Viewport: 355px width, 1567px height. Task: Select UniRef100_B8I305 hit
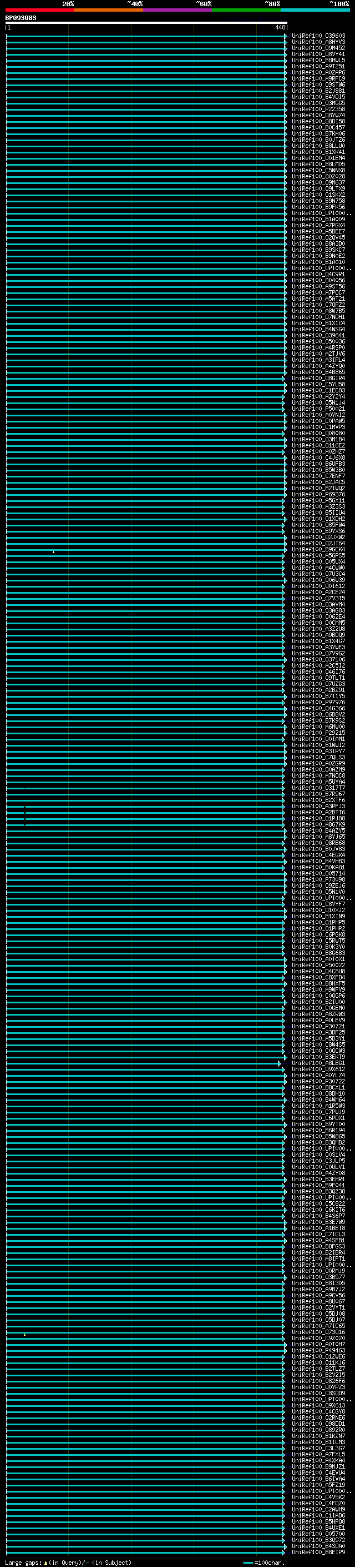[x=318, y=1283]
